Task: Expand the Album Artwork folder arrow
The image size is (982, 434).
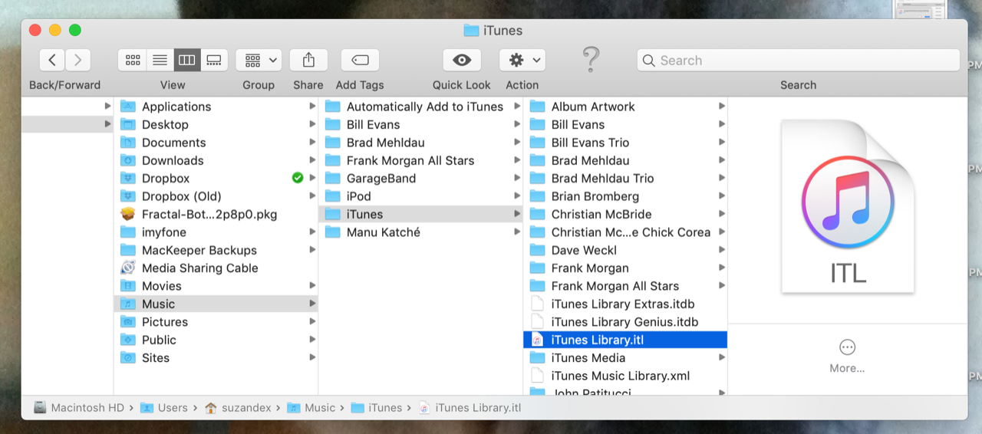Action: tap(722, 107)
